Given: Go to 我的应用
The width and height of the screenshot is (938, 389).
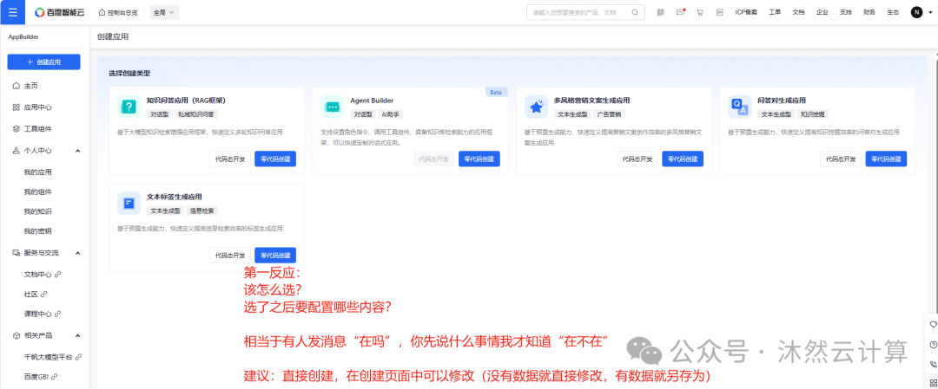Looking at the screenshot, I should tap(37, 172).
